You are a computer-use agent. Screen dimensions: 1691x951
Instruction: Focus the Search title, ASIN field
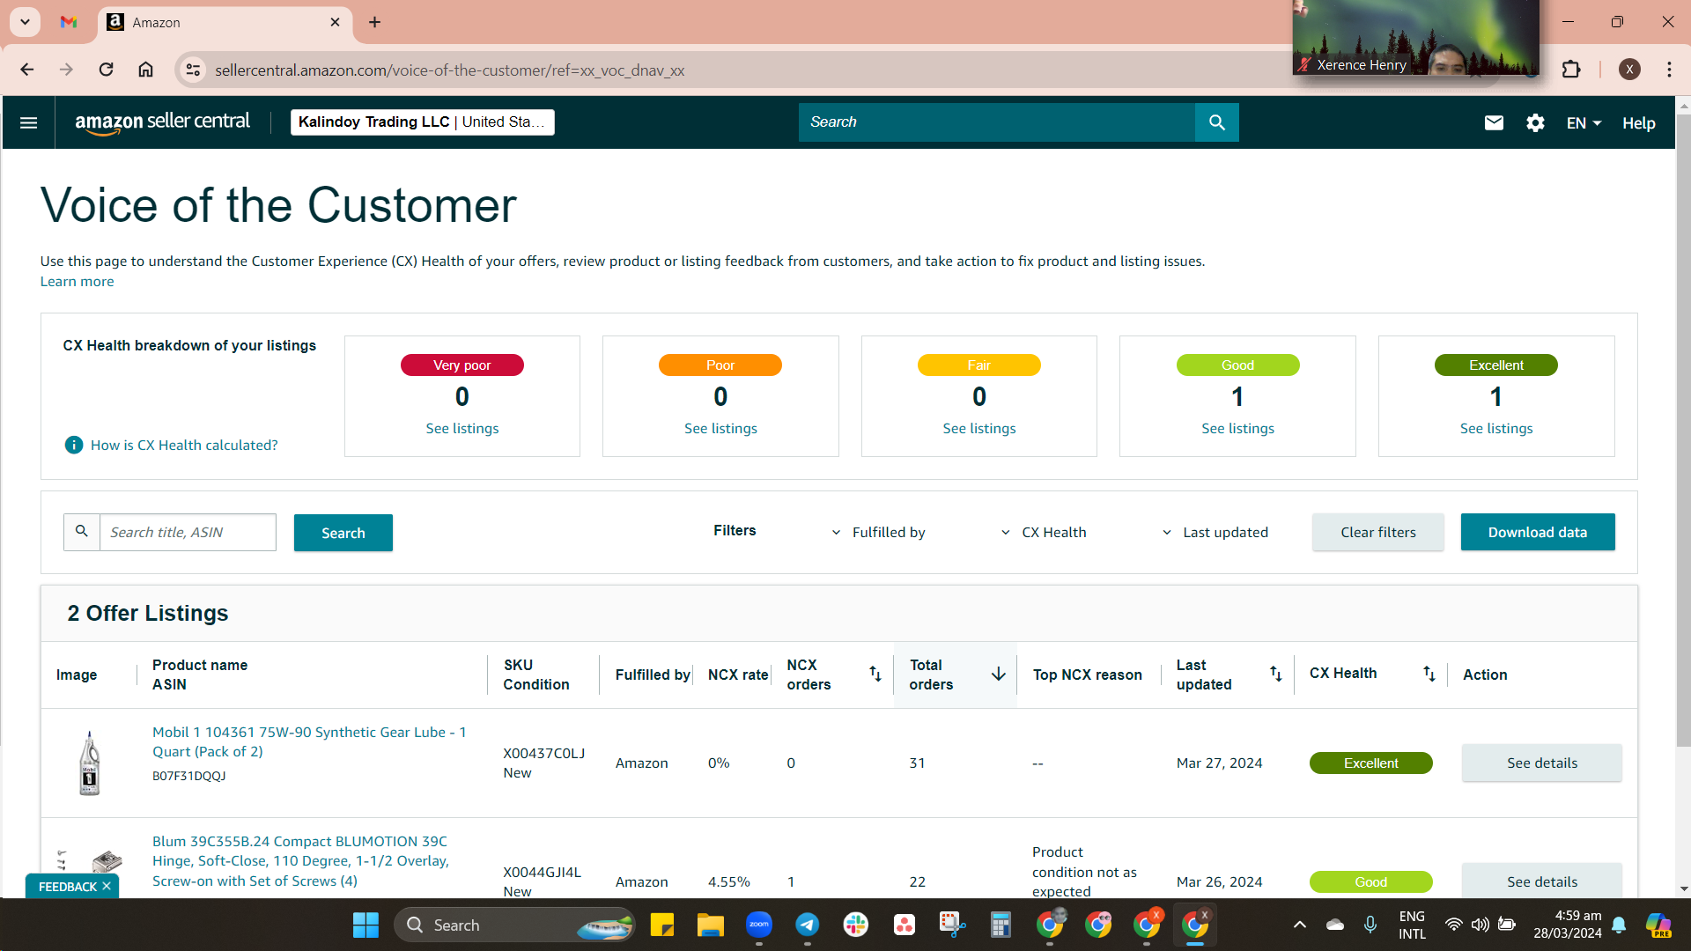188,532
